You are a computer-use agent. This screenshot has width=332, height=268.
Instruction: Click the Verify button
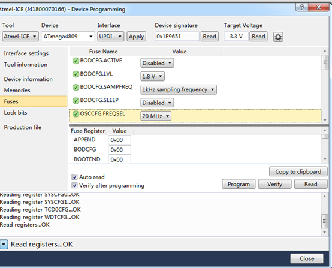point(274,184)
